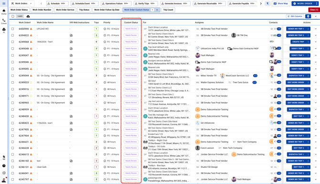The height and width of the screenshot is (184, 320).
Task: Sort by the Custom Status column header
Action: point(131,22)
